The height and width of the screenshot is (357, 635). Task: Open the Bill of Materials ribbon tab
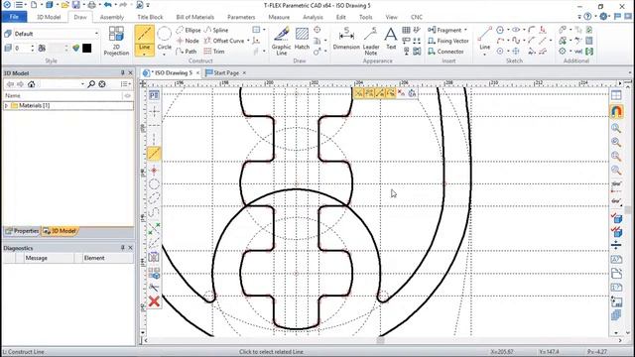click(194, 17)
